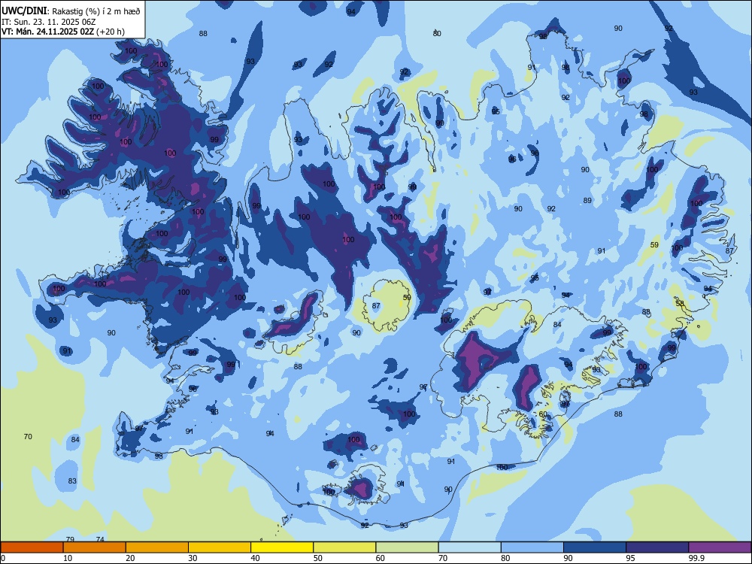Click the '40' legend tick label

coord(255,558)
